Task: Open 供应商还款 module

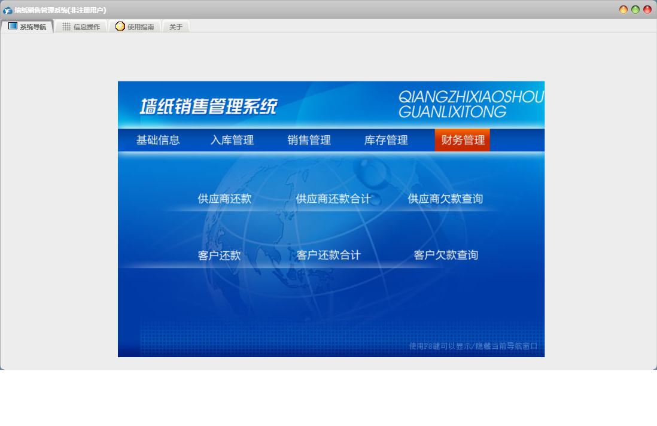Action: (224, 199)
